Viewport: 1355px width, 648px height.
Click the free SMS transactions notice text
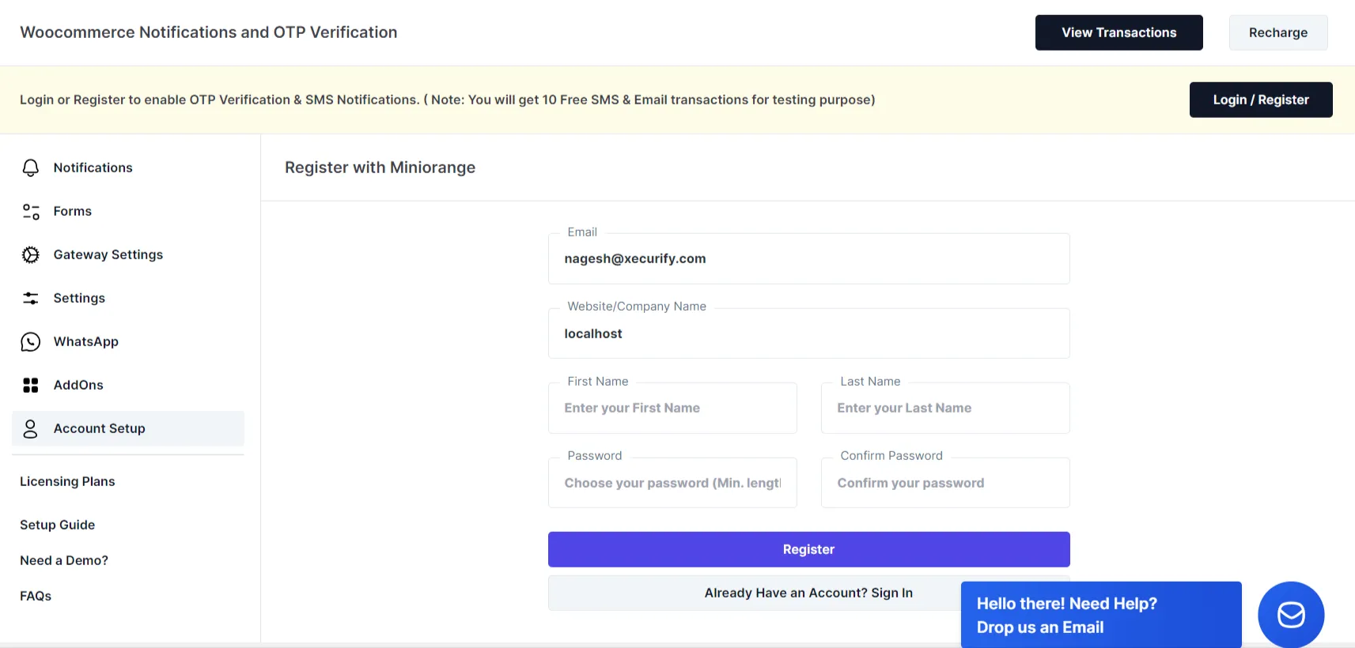[448, 100]
